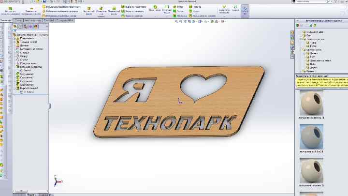Choose Boundary Cut (Вырез по границе)
The width and height of the screenshot is (348, 196).
[x=132, y=16]
